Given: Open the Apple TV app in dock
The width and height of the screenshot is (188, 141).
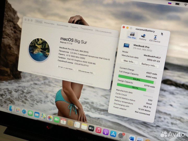Looking at the screenshot, I should click(91, 128).
